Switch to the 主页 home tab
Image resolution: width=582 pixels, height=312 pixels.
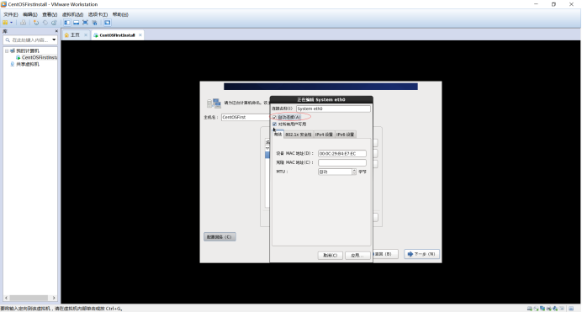75,34
